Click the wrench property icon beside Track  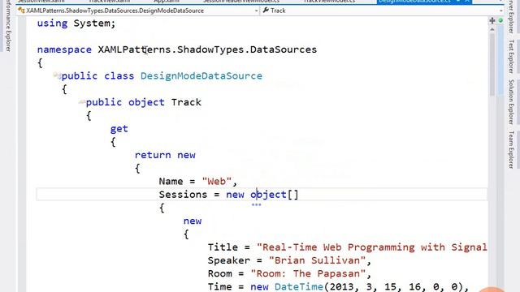[x=266, y=11]
